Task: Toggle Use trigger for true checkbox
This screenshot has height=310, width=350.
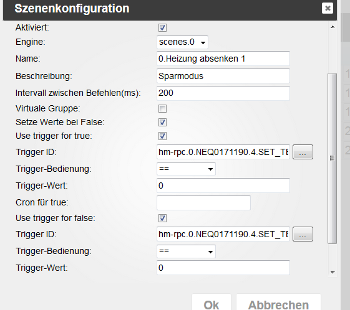Action: pyautogui.click(x=162, y=136)
